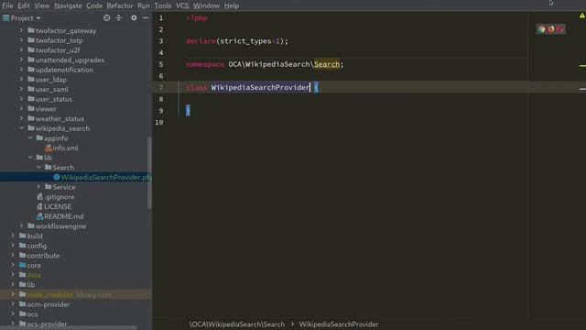The height and width of the screenshot is (330, 586).
Task: Click the LICENSE file icon
Action: pyautogui.click(x=40, y=206)
